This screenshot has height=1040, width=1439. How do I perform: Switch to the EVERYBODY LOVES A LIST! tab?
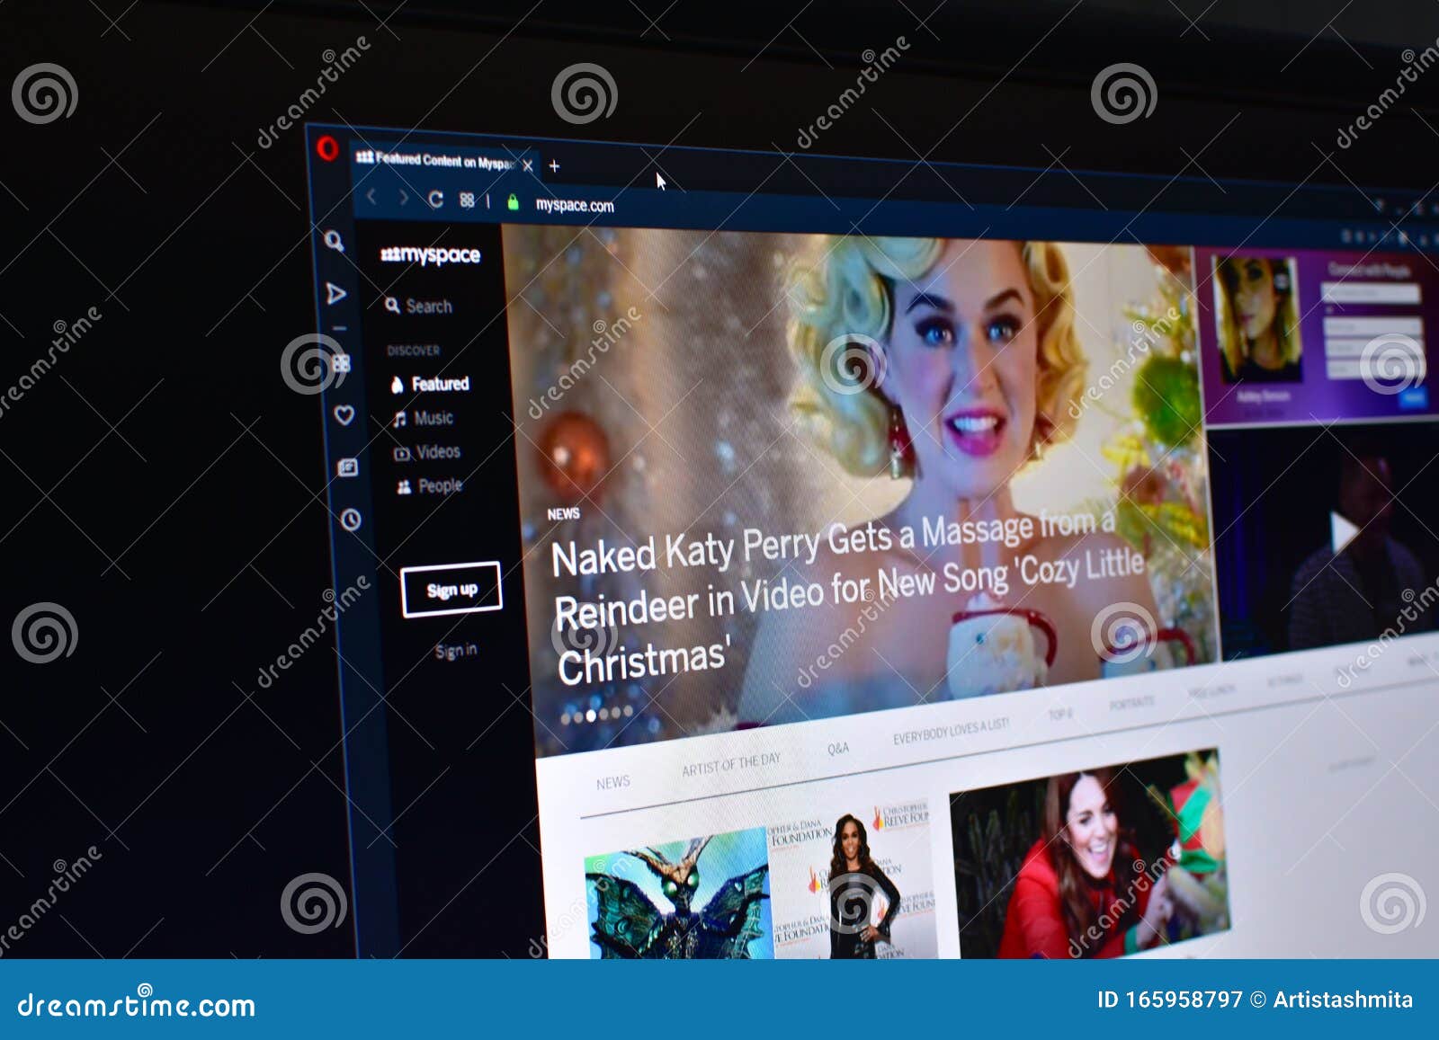pos(951,731)
